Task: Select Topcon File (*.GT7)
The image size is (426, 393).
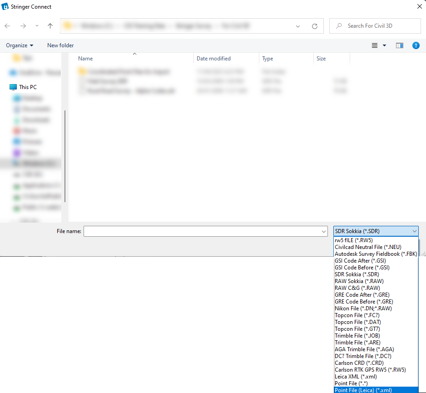Action: click(376, 329)
